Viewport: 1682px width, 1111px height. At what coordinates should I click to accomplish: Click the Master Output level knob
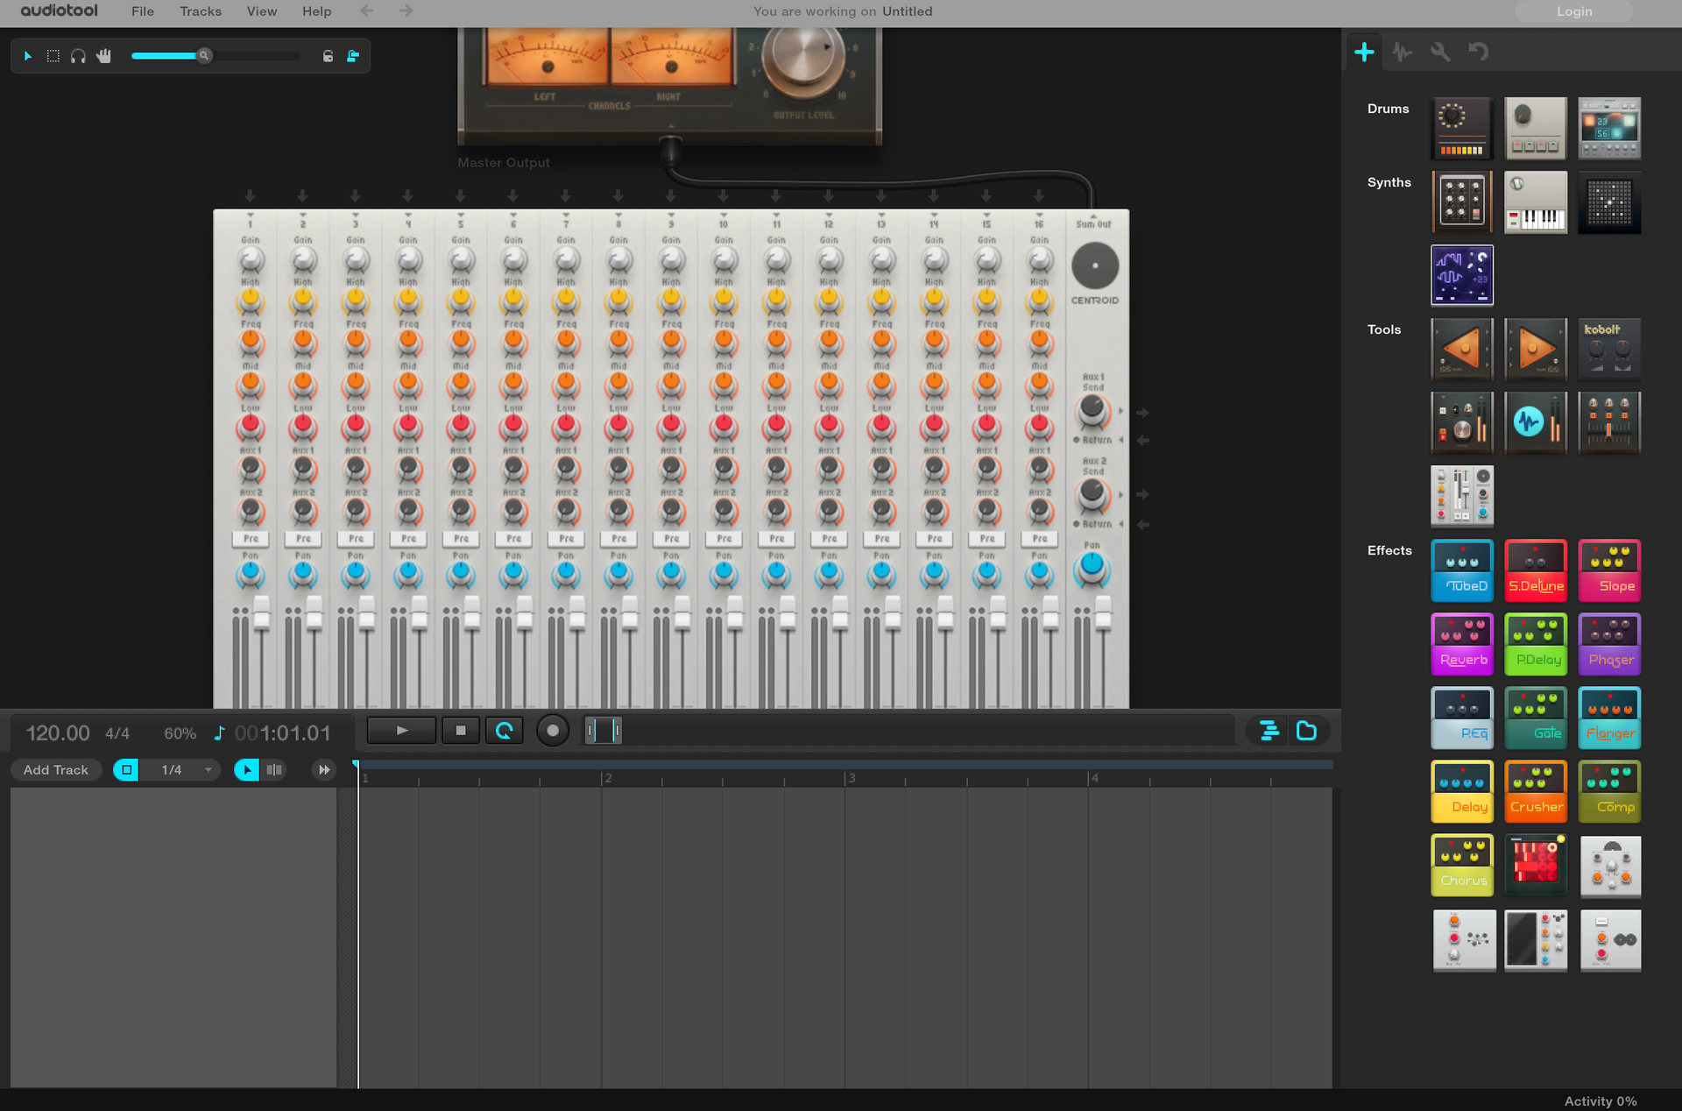pos(803,56)
